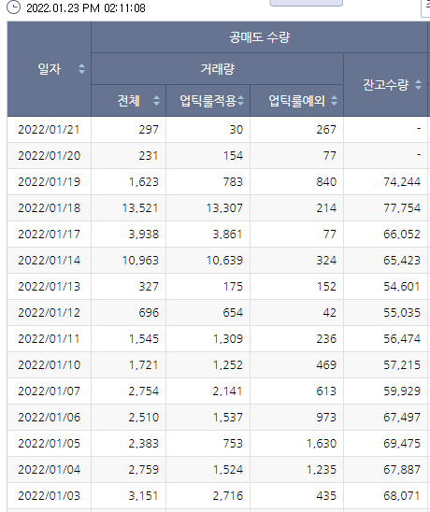Viewport: 430px width, 512px height.
Task: Sort by 업틱룰예외 column arrows
Action: (x=334, y=100)
